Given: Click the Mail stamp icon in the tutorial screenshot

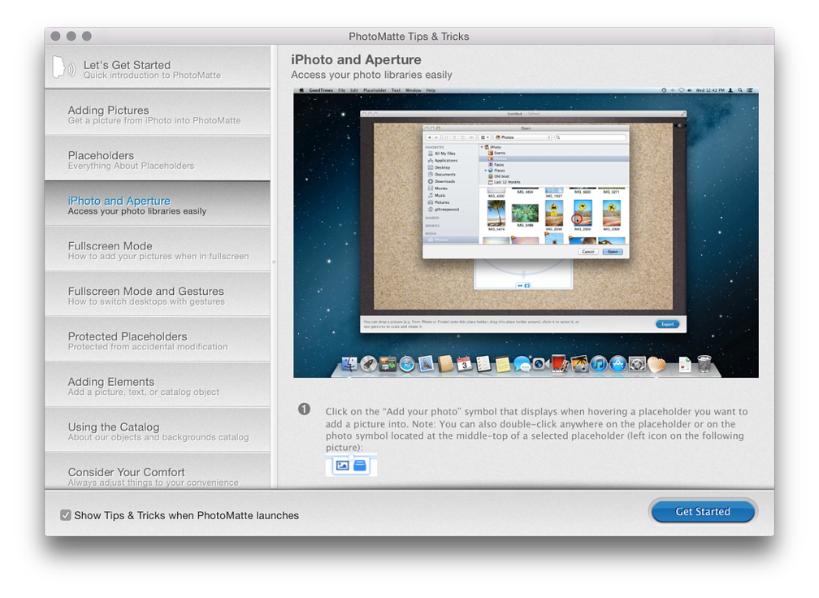Looking at the screenshot, I should point(427,363).
